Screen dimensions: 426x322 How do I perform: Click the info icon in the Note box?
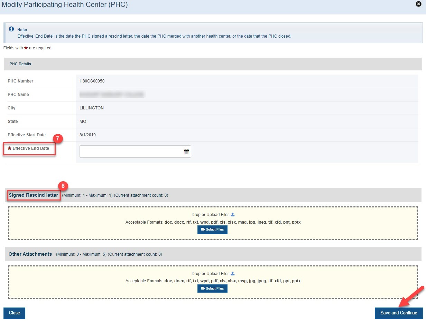[x=11, y=29]
